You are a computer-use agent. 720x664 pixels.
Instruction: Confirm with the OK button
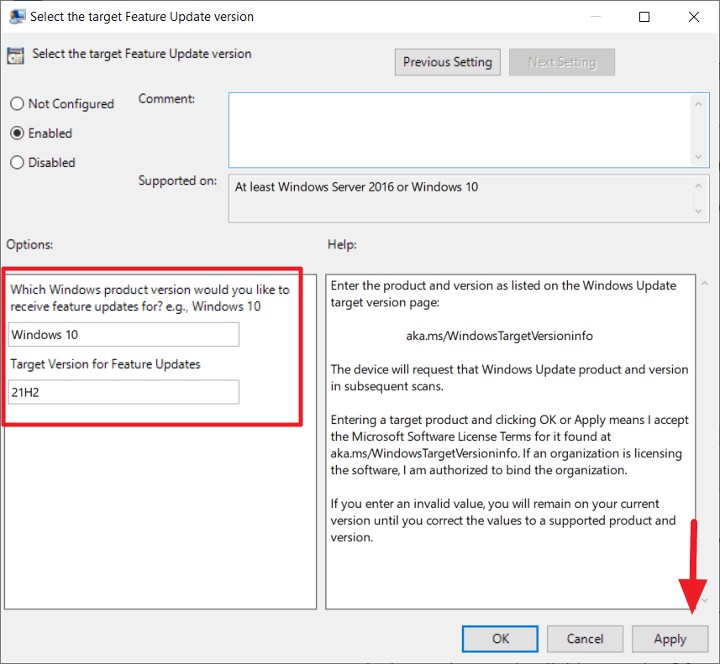(500, 639)
